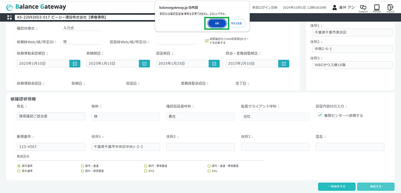Click OK in the confirmation dialog
Screen dimensions: 401x193
(x=217, y=24)
